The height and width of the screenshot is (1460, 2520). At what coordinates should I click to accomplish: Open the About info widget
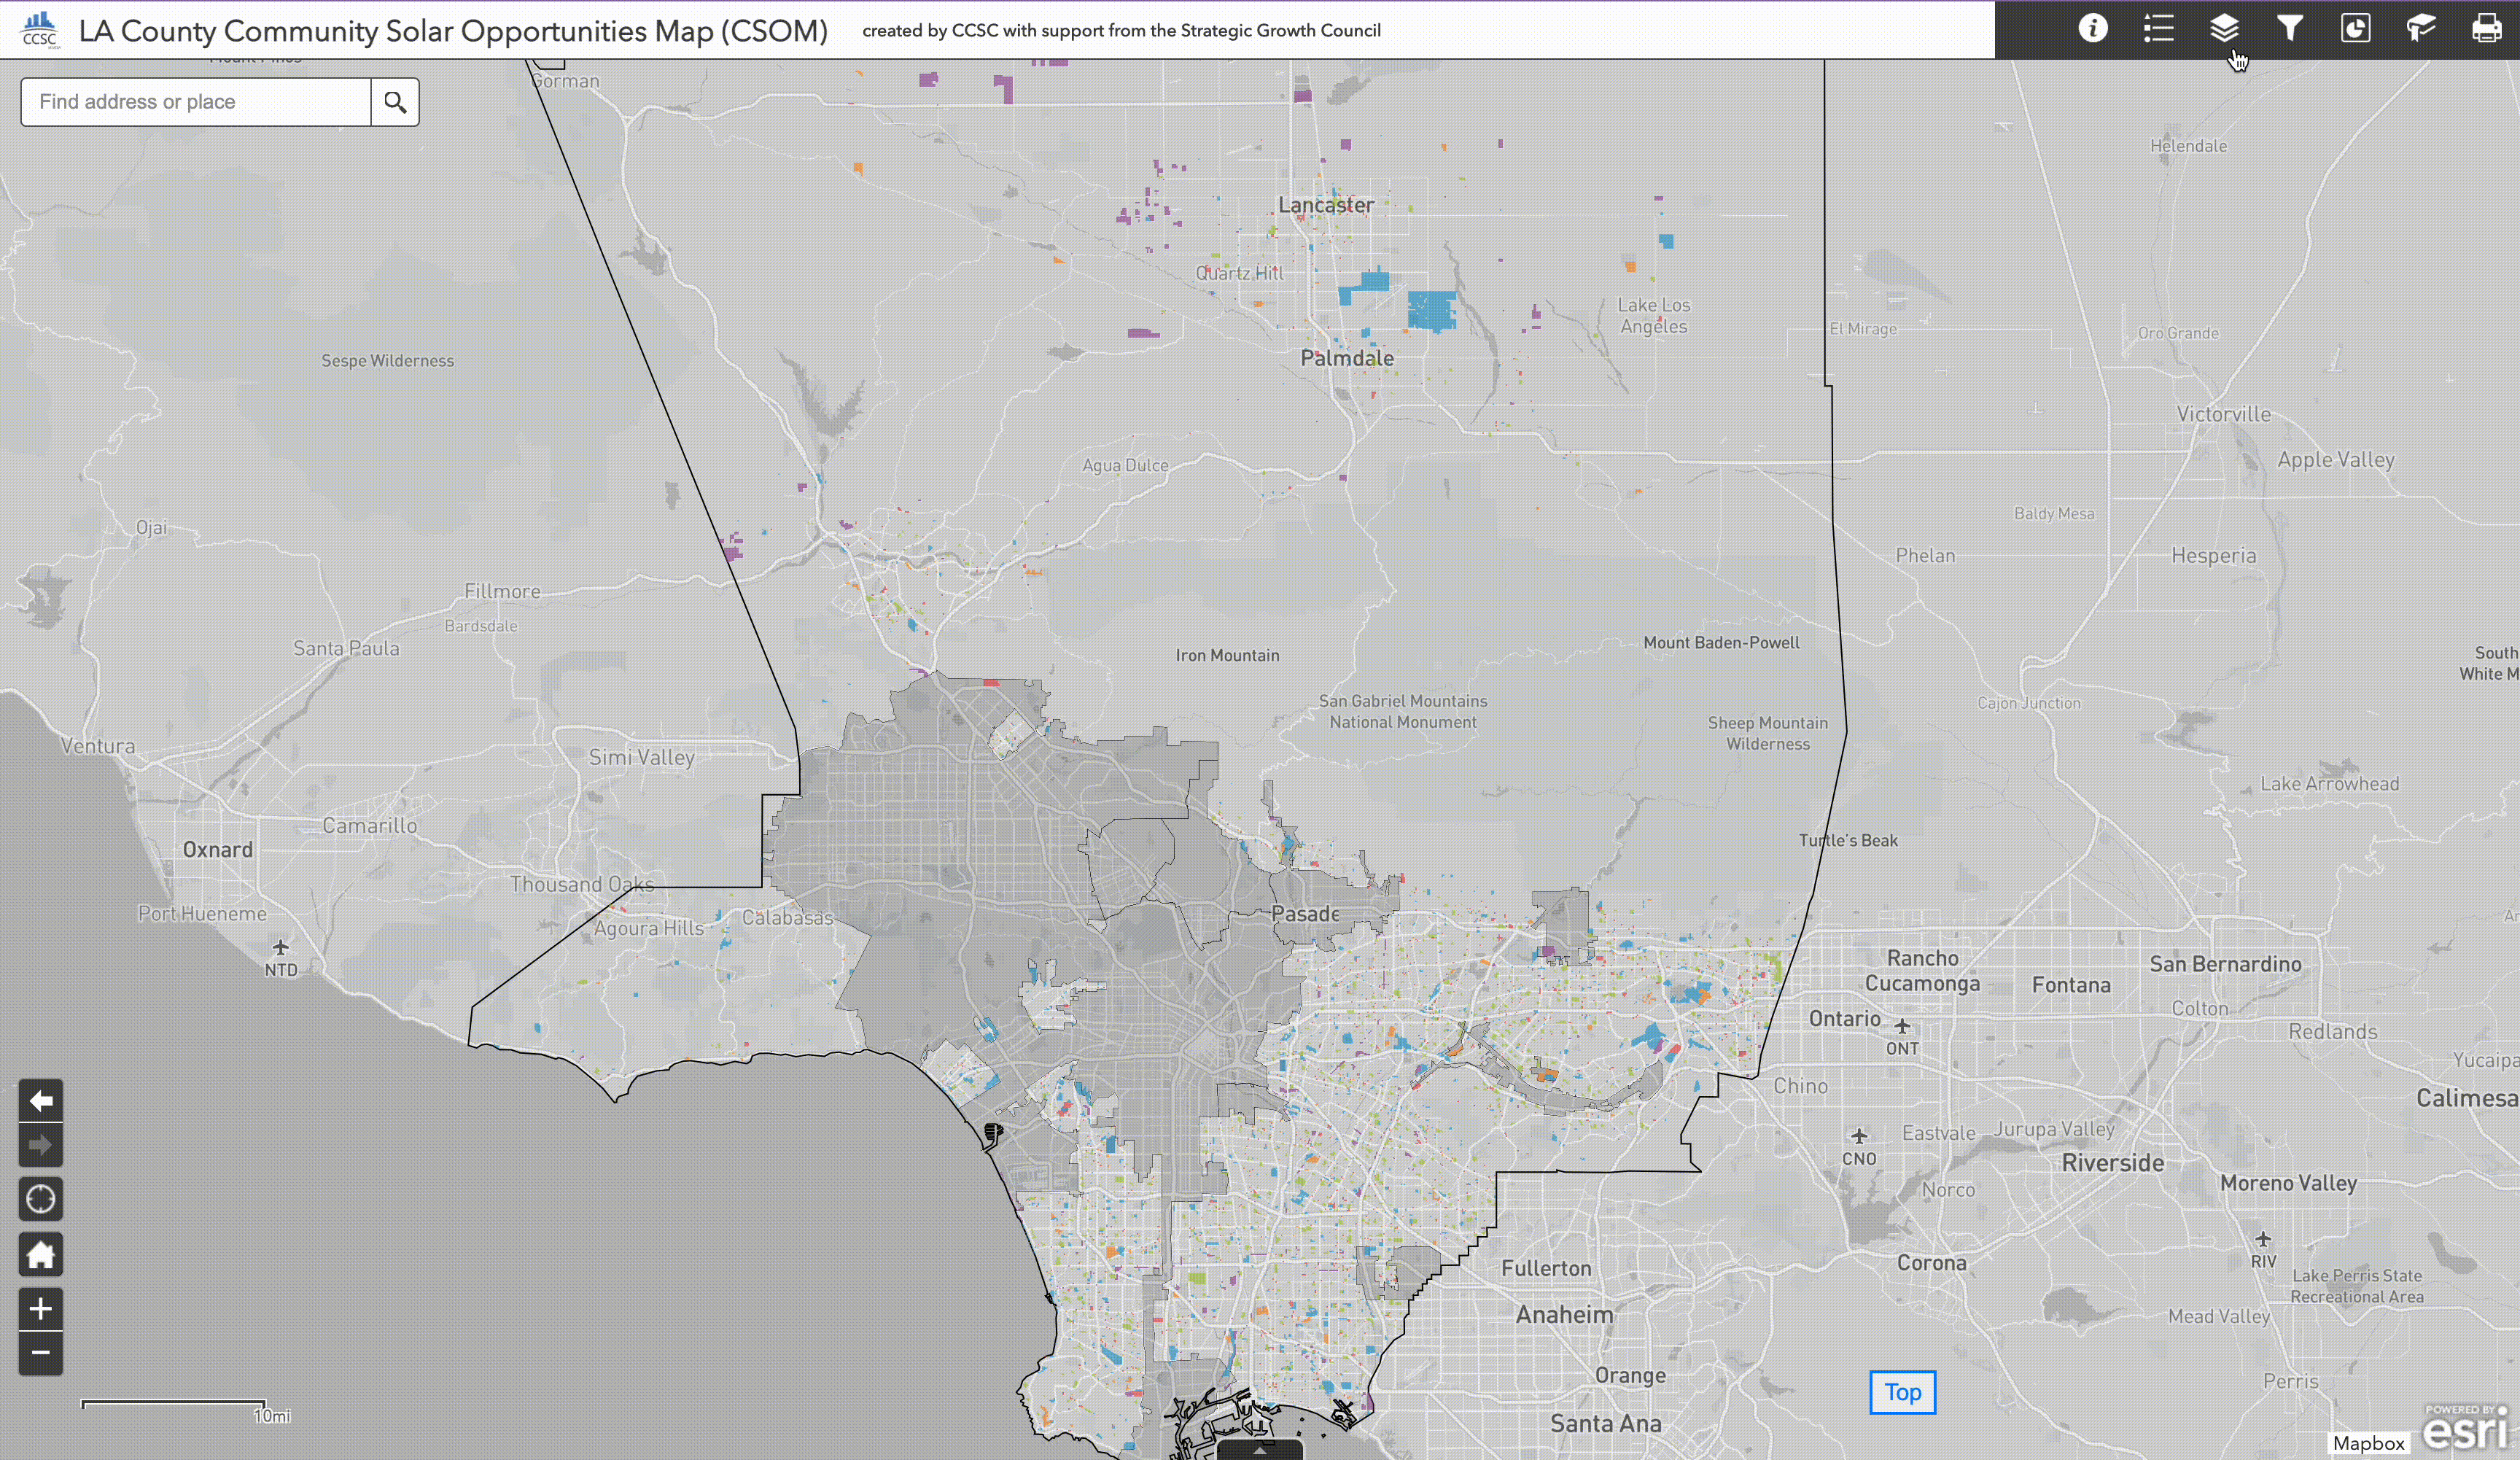(x=2092, y=28)
